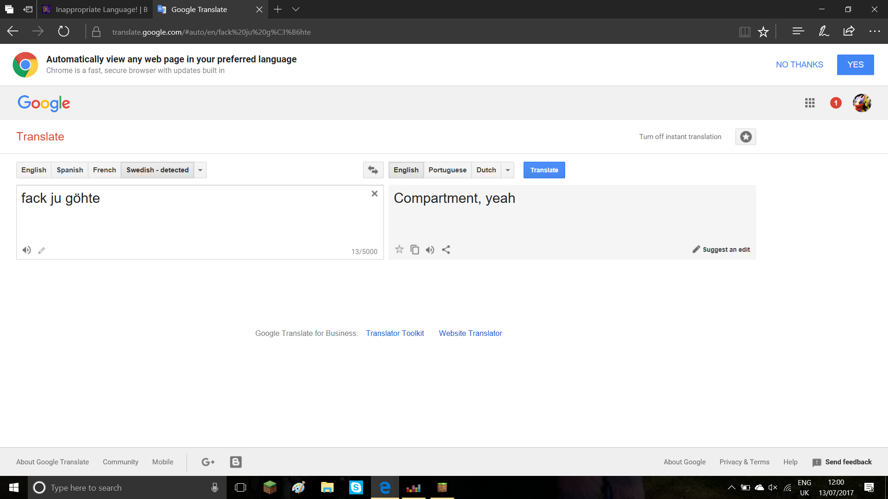This screenshot has height=499, width=888.
Task: Expand source language dropdown arrow
Action: 200,170
